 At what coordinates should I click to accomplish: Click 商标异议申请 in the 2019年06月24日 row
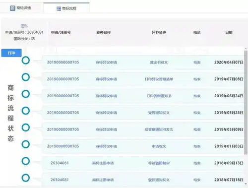click(106, 96)
